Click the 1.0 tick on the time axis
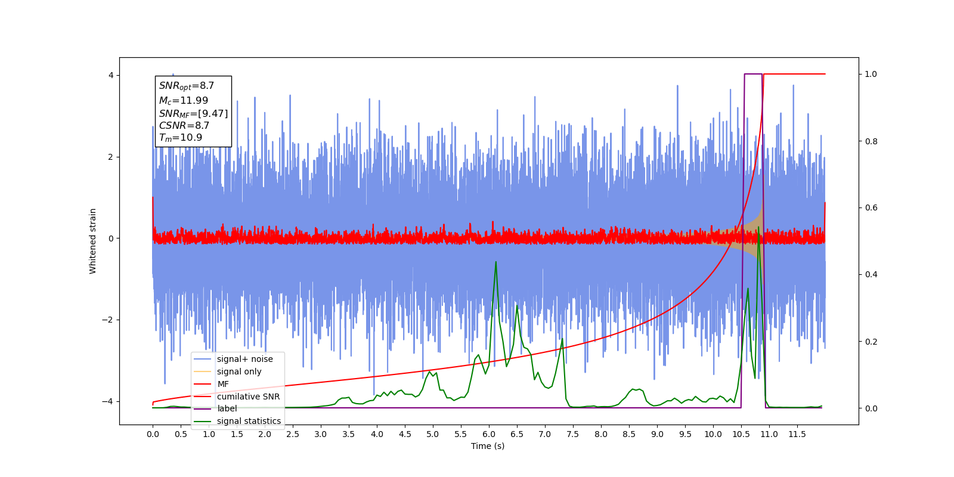This screenshot has height=477, width=954. (209, 434)
